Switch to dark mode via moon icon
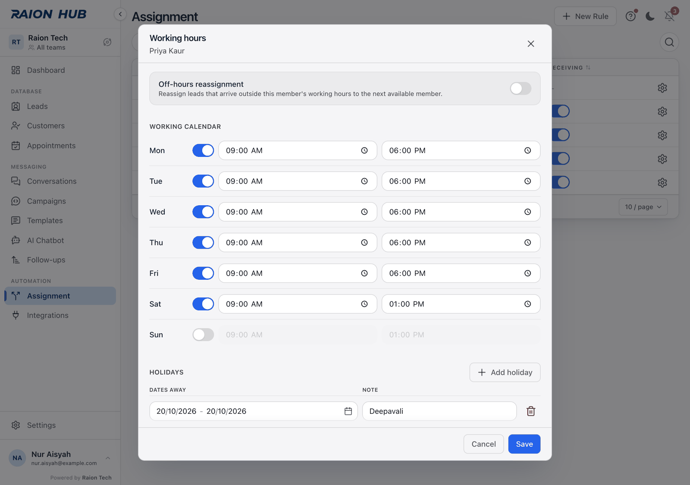Viewport: 690px width, 485px height. (650, 16)
